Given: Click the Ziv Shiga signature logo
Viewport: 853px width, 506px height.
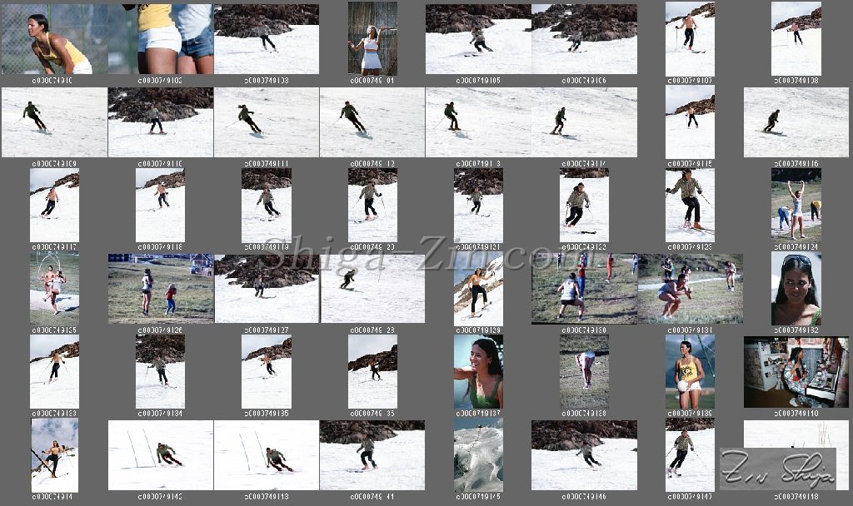Looking at the screenshot, I should [x=777, y=469].
